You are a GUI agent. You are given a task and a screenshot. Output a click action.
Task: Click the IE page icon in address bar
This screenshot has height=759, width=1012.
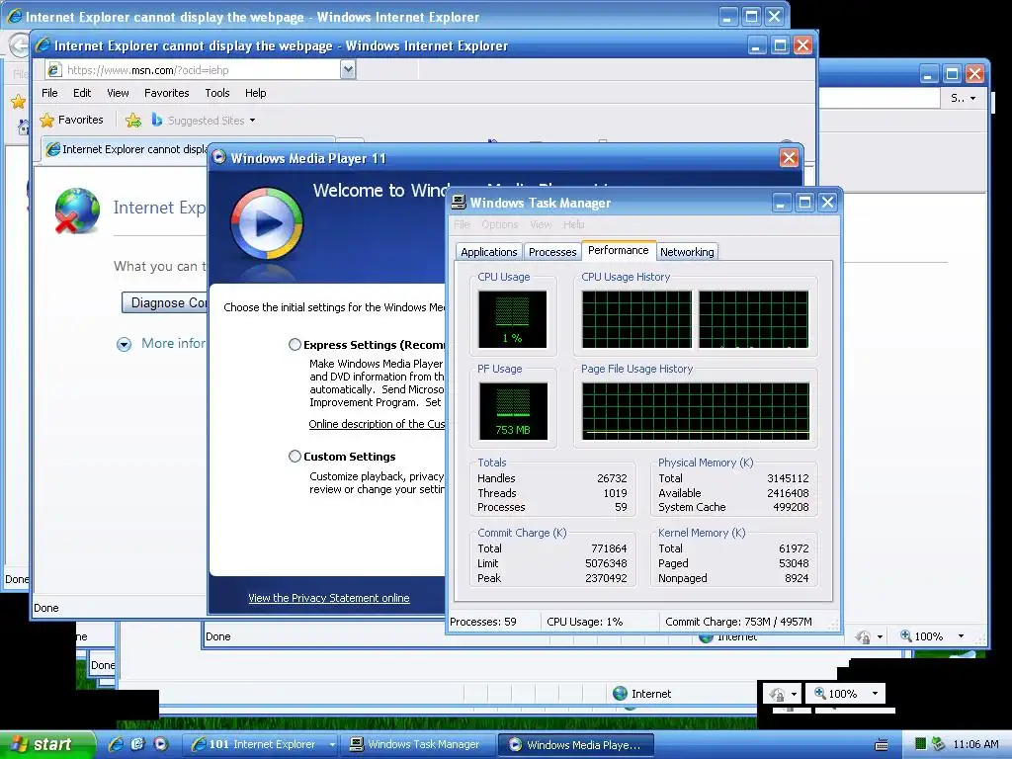54,70
